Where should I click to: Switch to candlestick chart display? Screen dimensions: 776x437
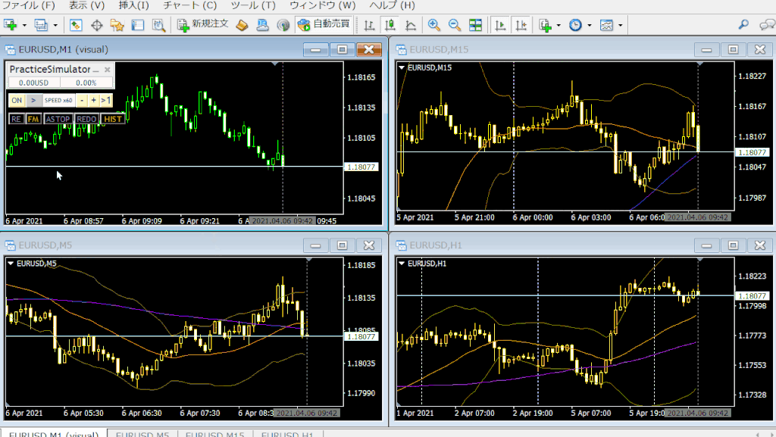tap(390, 25)
